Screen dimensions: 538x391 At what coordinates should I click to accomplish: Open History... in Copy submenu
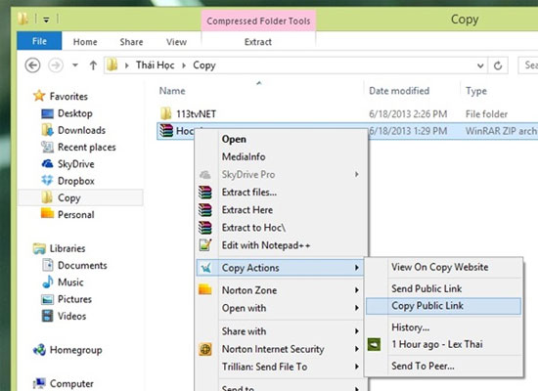[x=411, y=327]
